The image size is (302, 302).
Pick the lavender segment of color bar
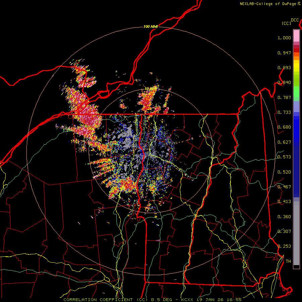point(296,106)
